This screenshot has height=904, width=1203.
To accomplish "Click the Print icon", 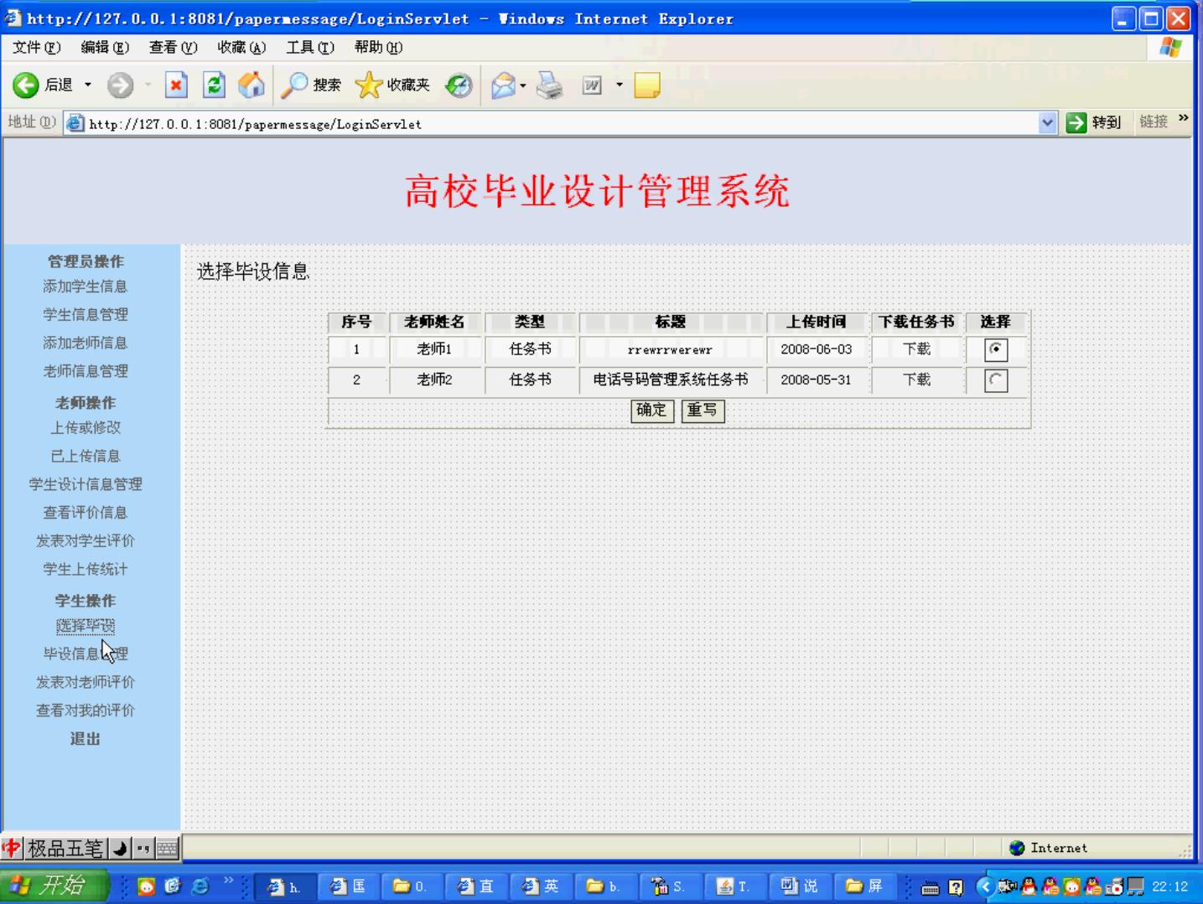I will 550,85.
